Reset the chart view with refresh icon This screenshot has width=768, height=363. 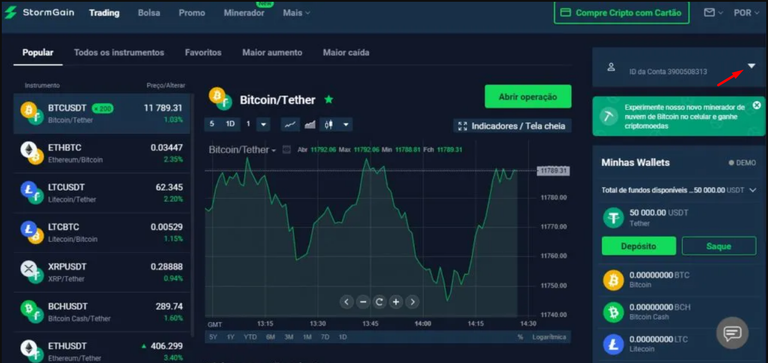click(x=379, y=302)
